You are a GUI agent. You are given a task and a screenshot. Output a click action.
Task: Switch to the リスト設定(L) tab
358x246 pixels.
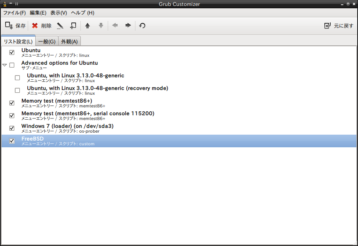pyautogui.click(x=18, y=41)
